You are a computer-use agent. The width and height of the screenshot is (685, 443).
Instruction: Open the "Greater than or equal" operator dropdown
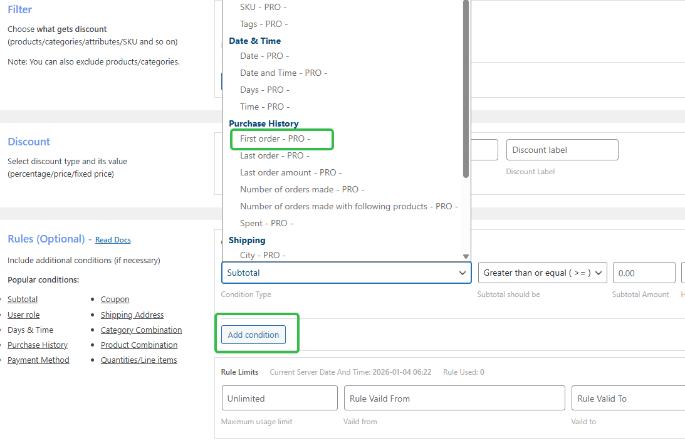[542, 273]
